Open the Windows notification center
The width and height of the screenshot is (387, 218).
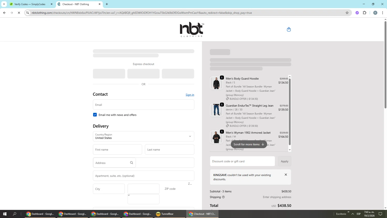[x=380, y=214]
